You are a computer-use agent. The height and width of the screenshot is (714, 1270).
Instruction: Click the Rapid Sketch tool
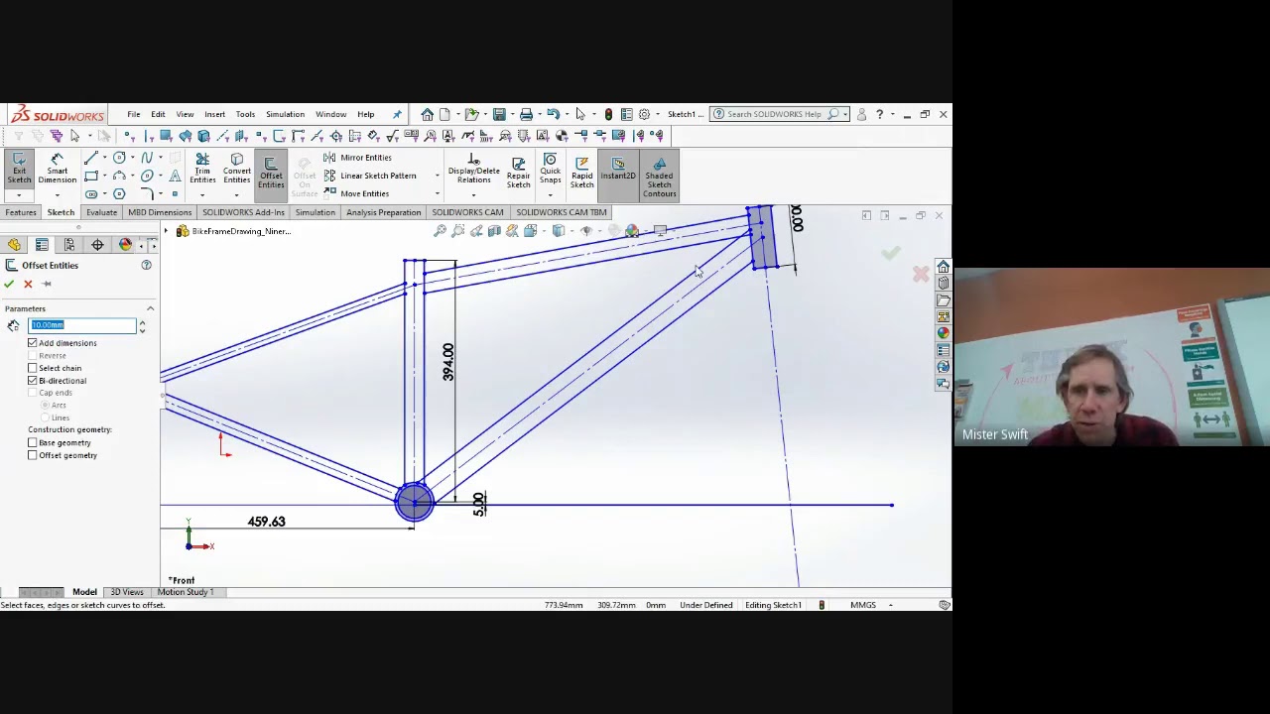582,171
